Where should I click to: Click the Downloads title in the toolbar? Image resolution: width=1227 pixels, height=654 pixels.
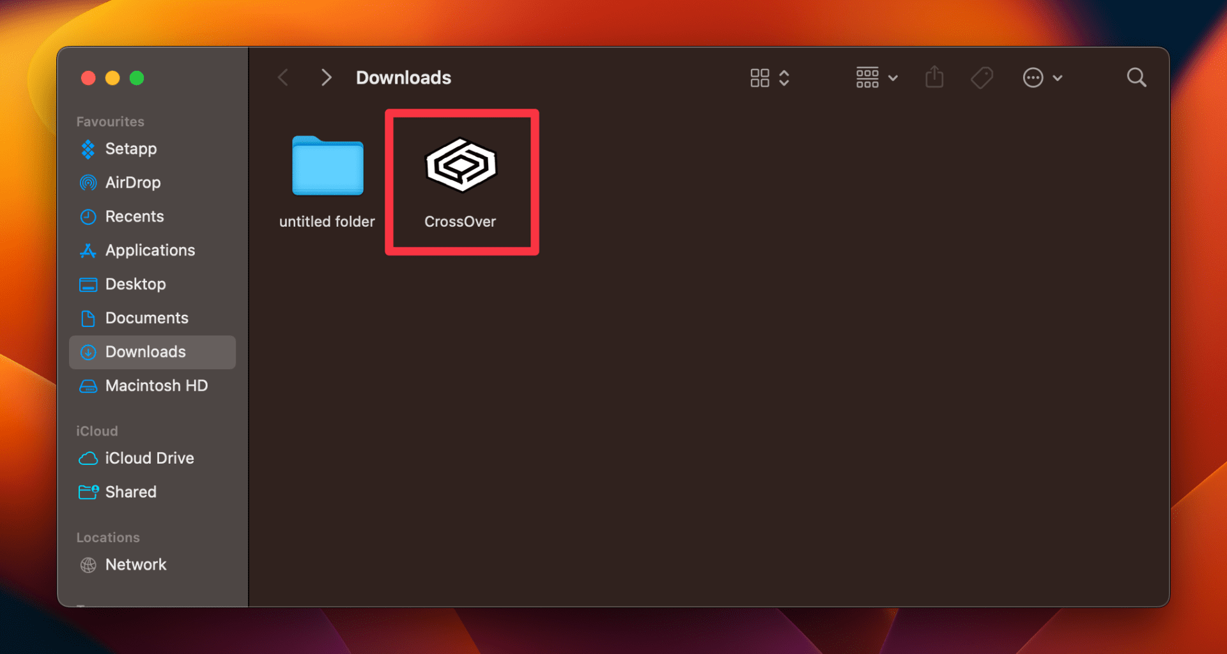(403, 77)
